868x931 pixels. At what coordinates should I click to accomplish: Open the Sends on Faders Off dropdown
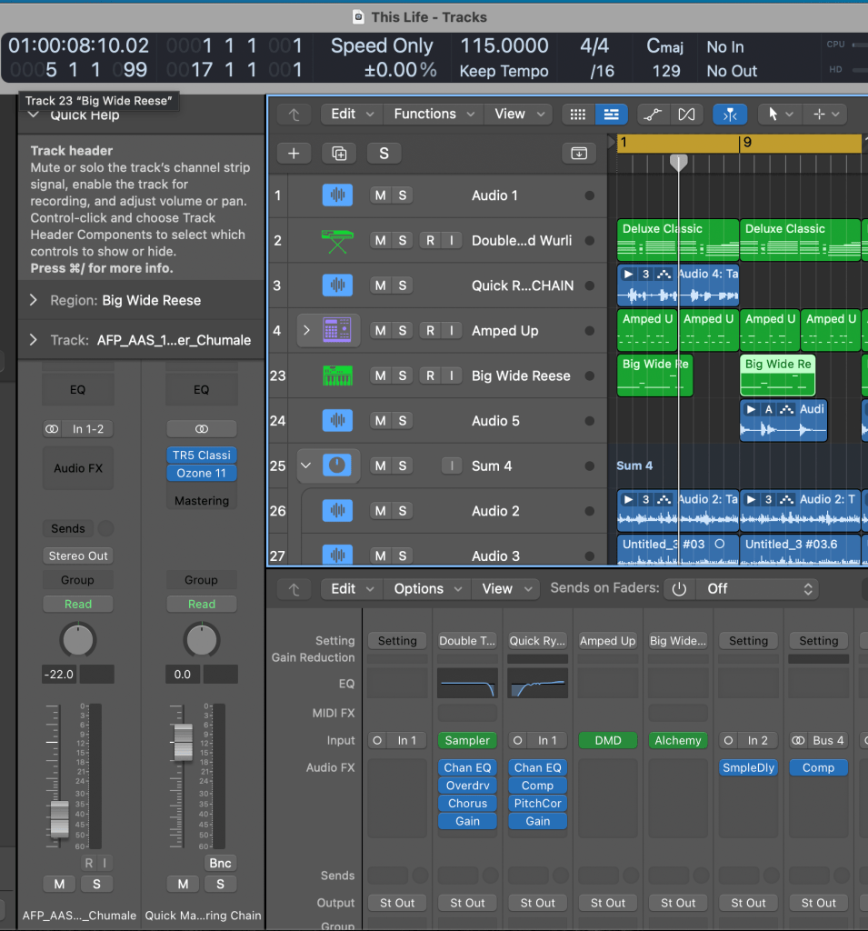coord(758,589)
